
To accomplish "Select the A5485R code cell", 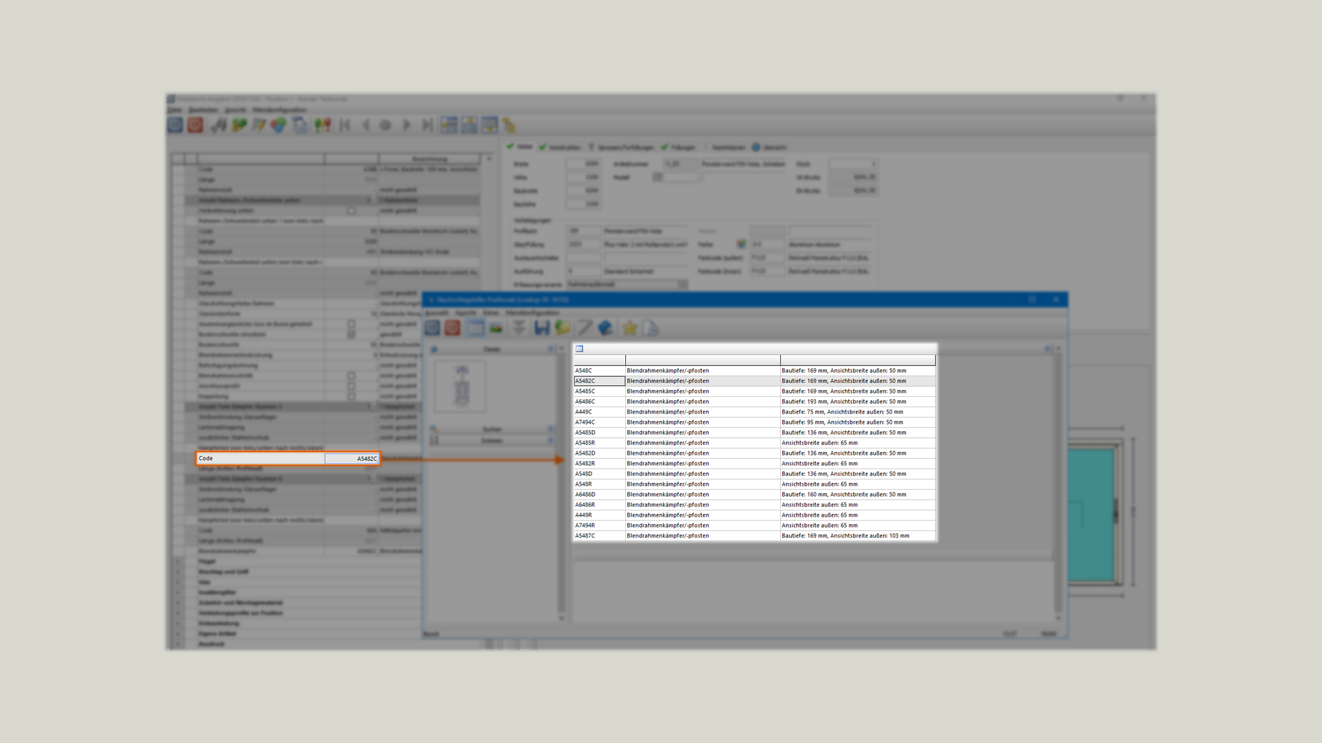I will click(x=600, y=442).
